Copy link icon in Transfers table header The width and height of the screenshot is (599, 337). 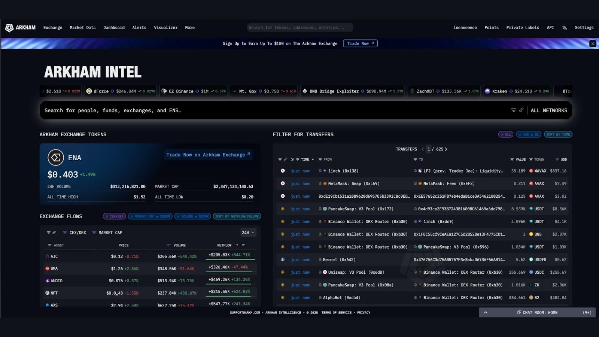285,160
